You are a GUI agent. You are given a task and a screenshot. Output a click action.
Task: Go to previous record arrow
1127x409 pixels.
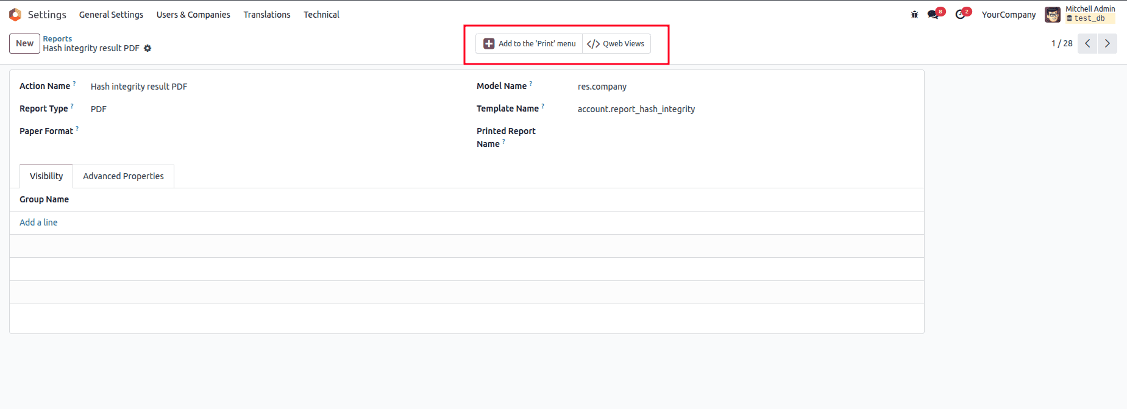(1087, 43)
